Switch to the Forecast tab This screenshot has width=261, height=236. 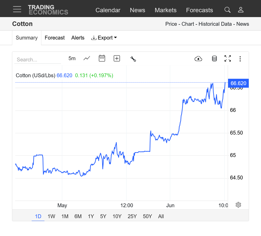pyautogui.click(x=55, y=38)
